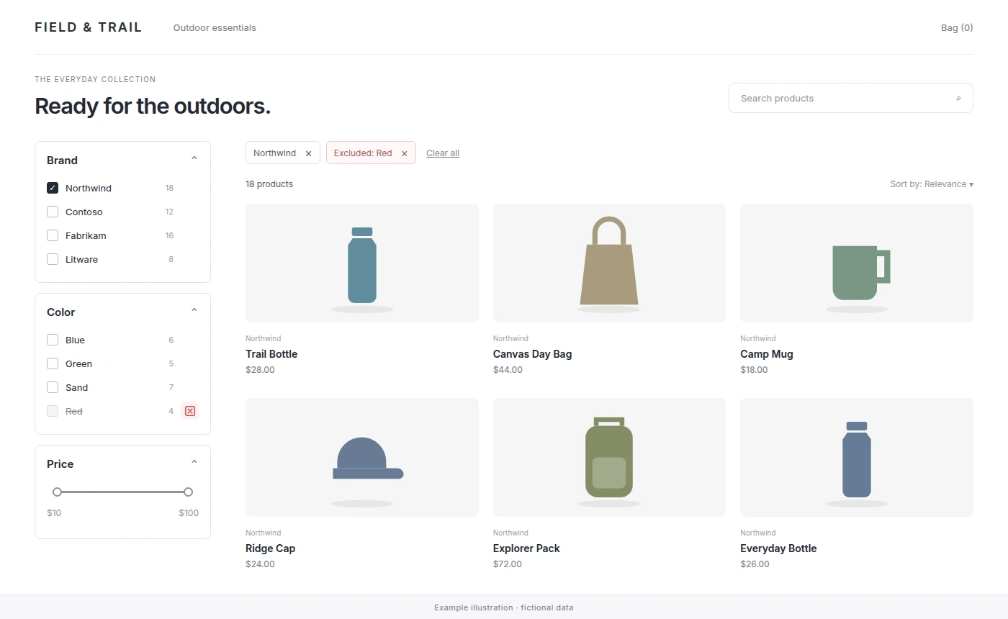Screen dimensions: 1008x619
Task: Click the red exclude icon beside Red
Action: [190, 411]
